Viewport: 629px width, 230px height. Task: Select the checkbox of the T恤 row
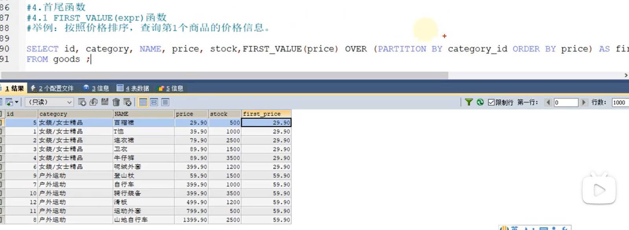pyautogui.click(x=2, y=131)
